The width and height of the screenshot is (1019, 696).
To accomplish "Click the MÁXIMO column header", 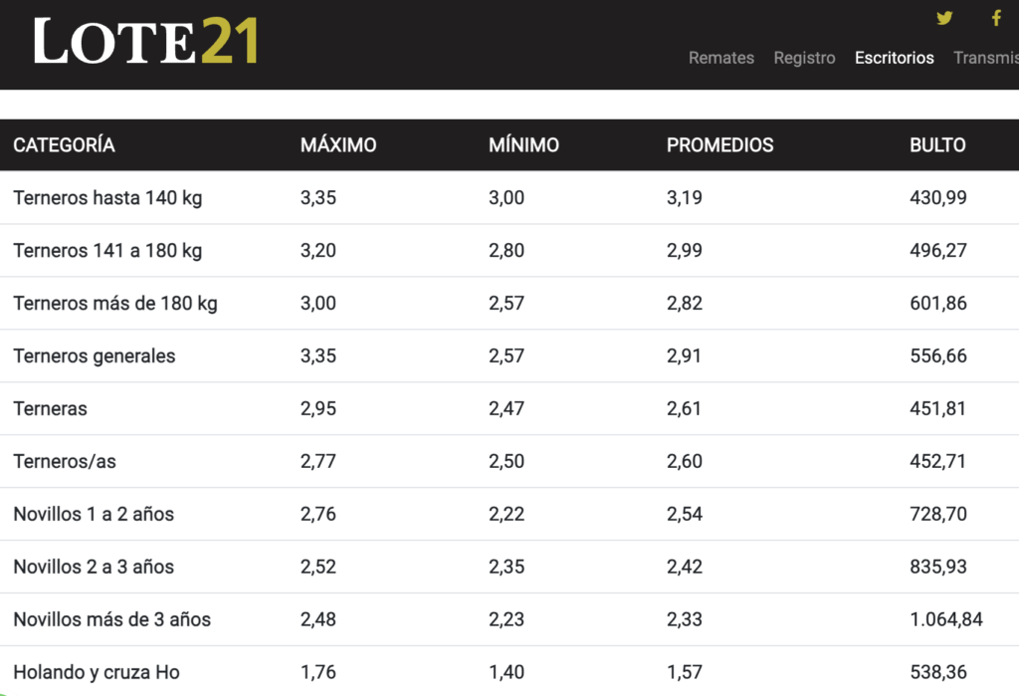I will tap(338, 145).
